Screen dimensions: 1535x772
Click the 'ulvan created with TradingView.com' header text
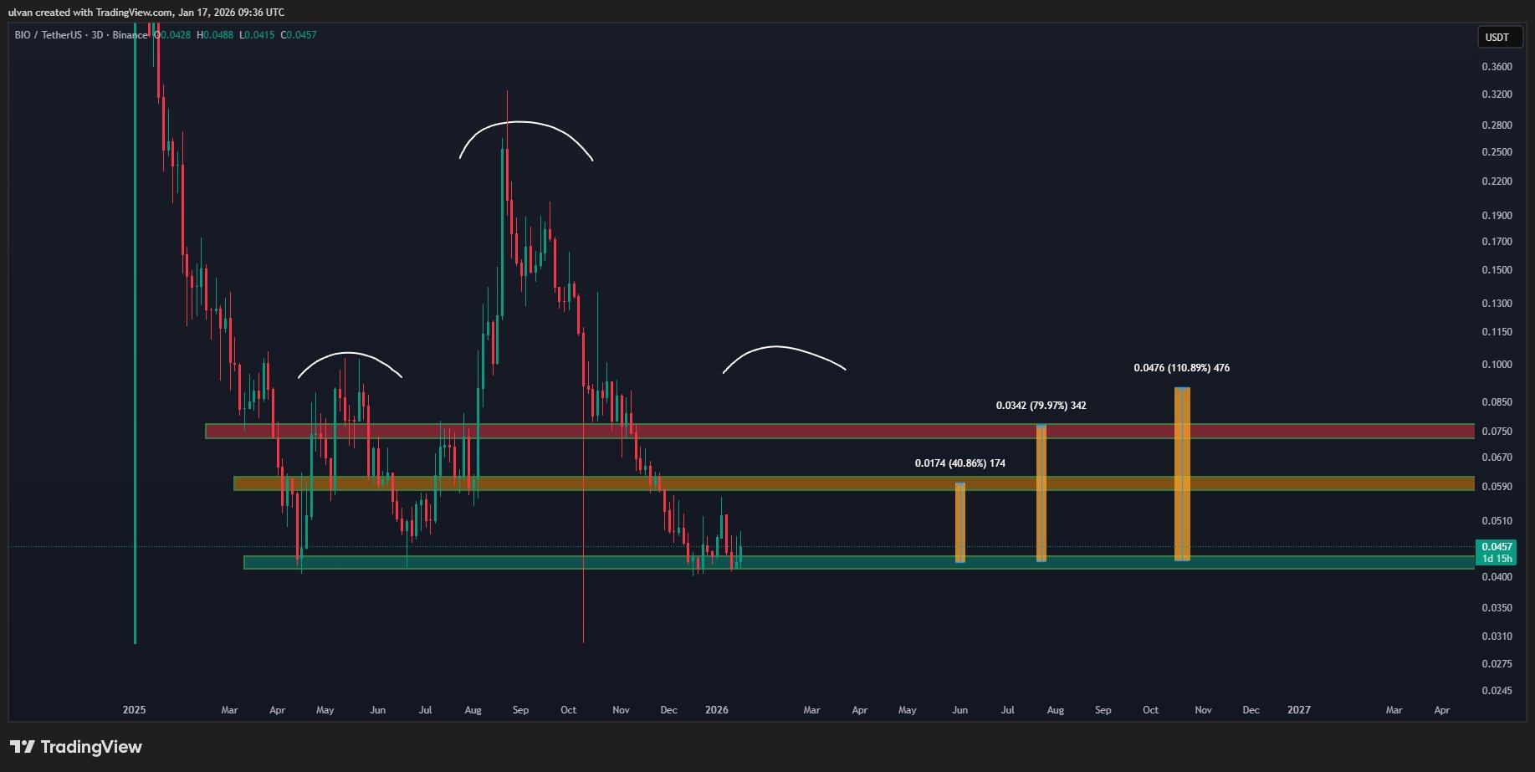click(90, 13)
